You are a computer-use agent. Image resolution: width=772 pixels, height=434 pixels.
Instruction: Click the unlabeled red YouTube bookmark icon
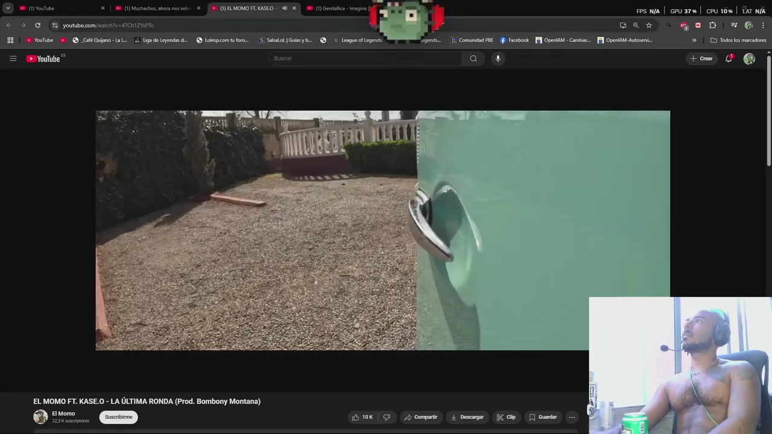point(63,40)
